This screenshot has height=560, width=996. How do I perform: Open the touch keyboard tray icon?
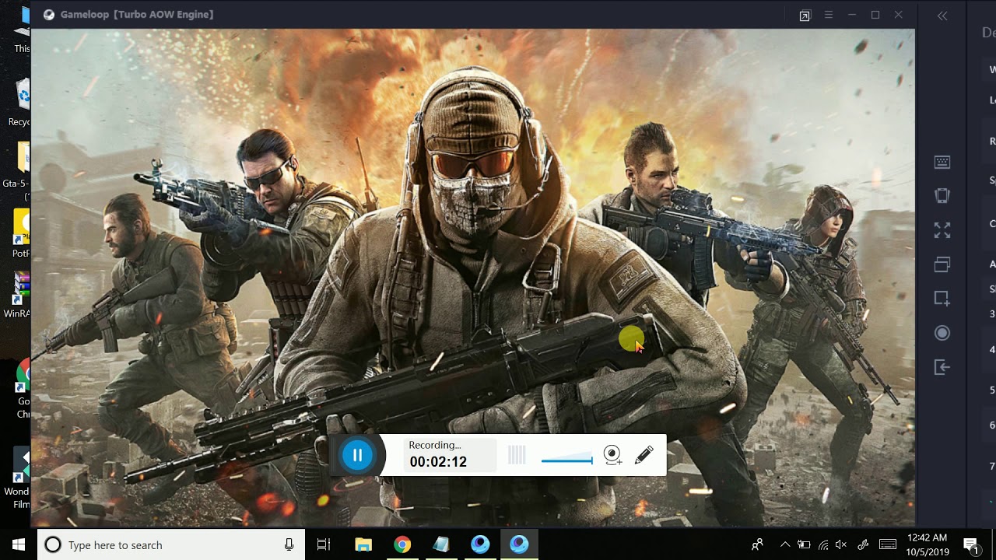(x=888, y=545)
